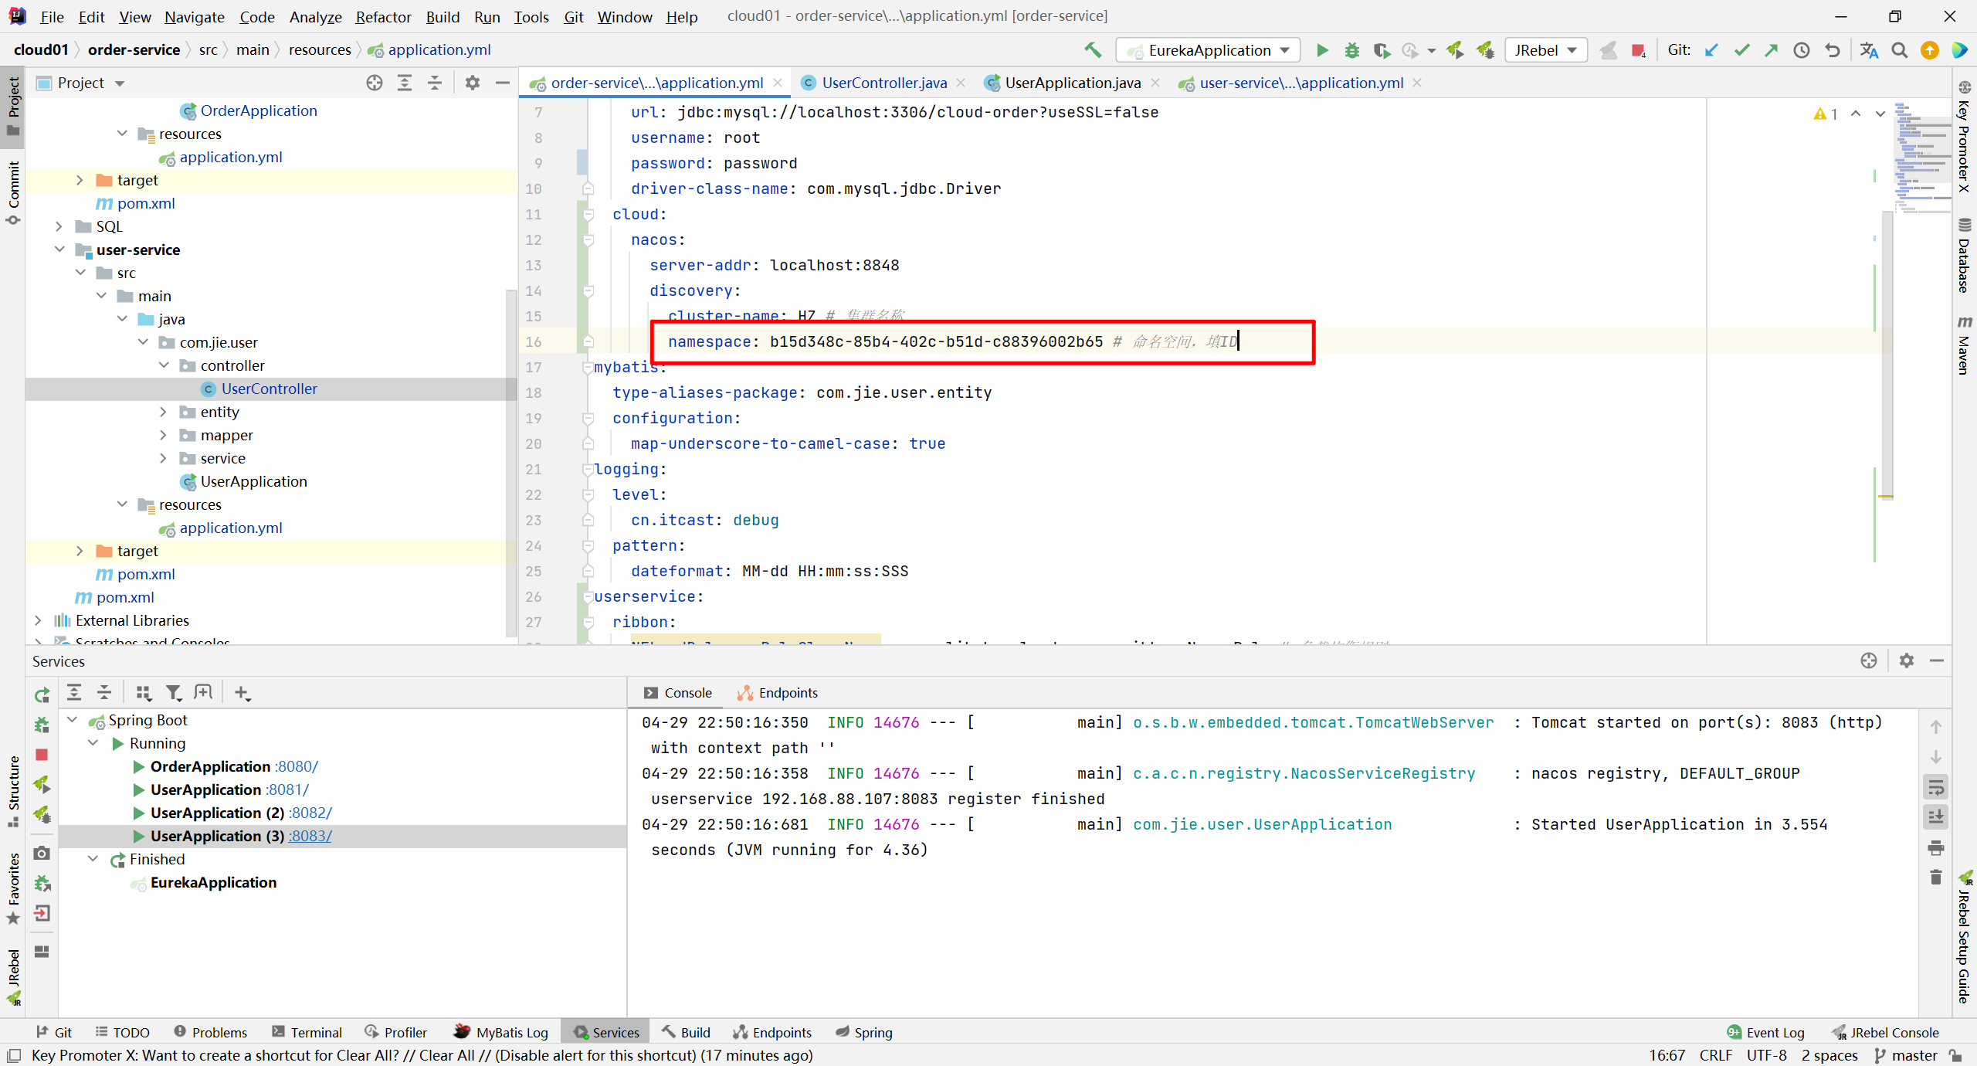Update project with Git pull arrow
The width and height of the screenshot is (1977, 1066).
1711,50
